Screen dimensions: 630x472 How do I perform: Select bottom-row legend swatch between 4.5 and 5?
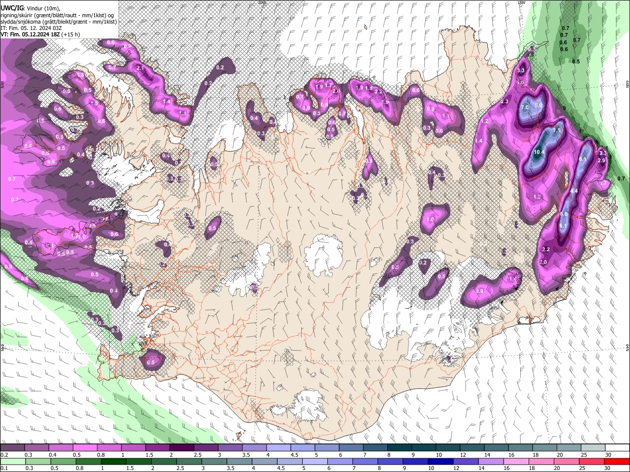[289, 461]
